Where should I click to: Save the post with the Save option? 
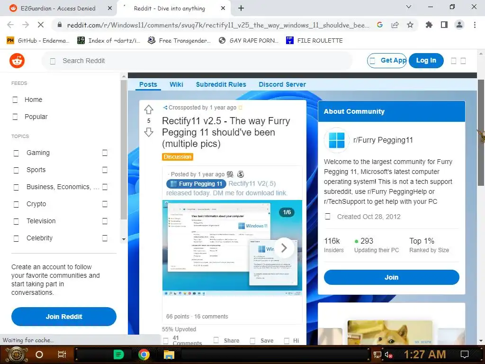click(261, 340)
